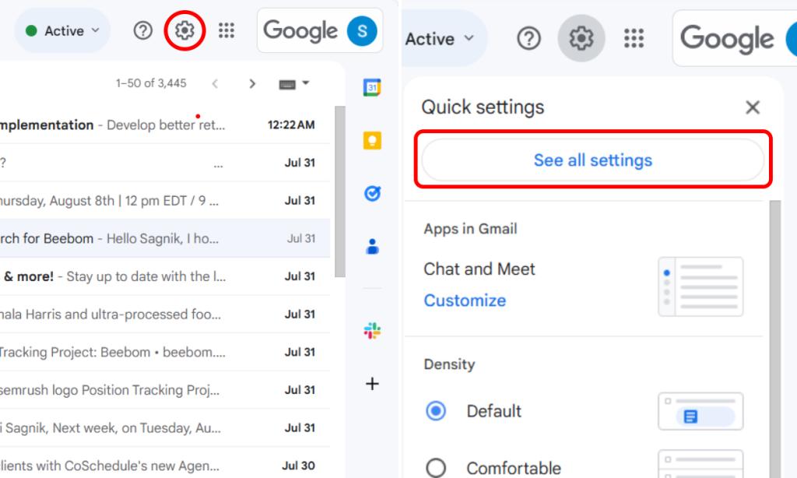Open the email received at 12:22 AM
The width and height of the screenshot is (797, 478).
165,125
